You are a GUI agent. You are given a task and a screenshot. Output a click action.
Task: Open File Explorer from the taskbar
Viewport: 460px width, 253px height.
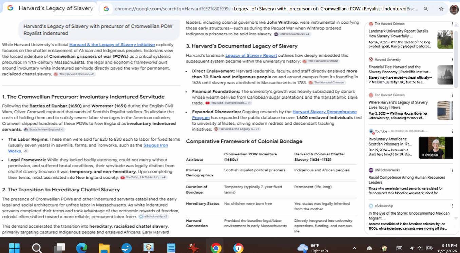coord(104,248)
